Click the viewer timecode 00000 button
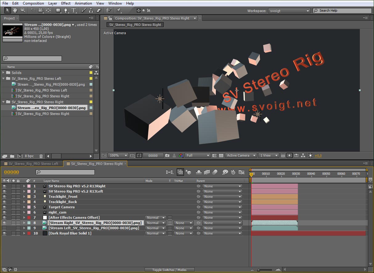Screen dimensions: 374x273 [153, 156]
